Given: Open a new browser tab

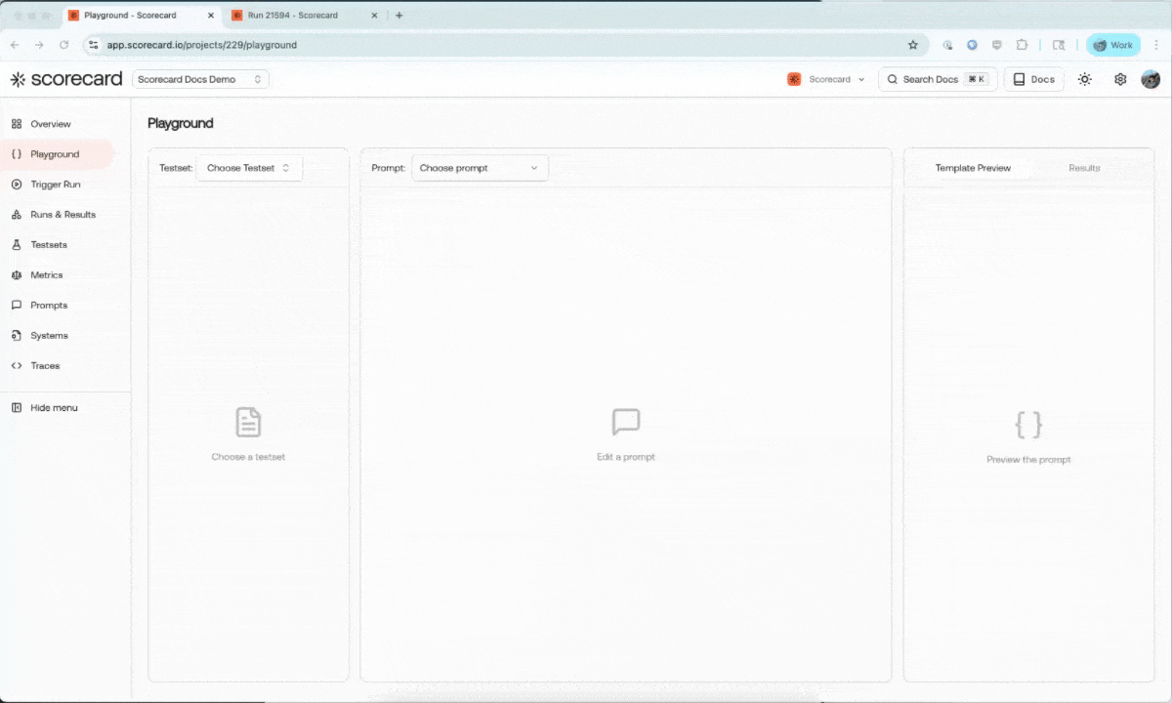Looking at the screenshot, I should [399, 16].
